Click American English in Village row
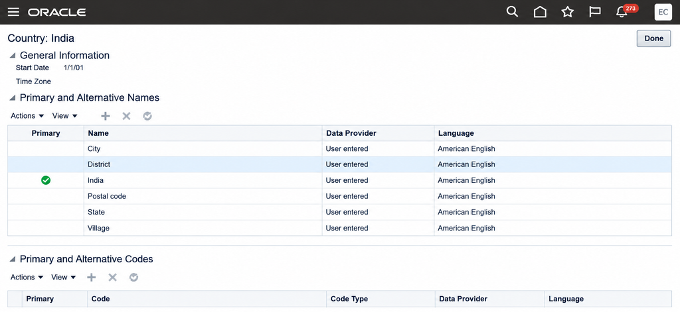Screen dimensions: 680x312 click(x=466, y=228)
